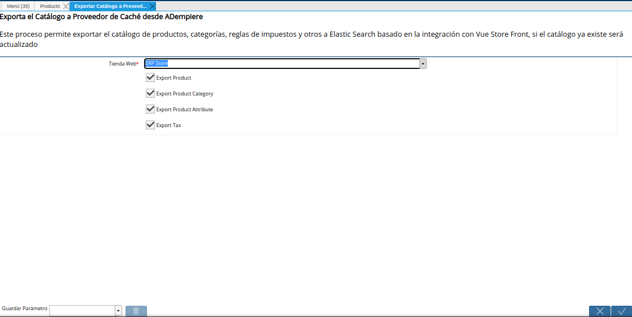Confirm export with the checkmark button
Image resolution: width=632 pixels, height=317 pixels.
coord(621,311)
